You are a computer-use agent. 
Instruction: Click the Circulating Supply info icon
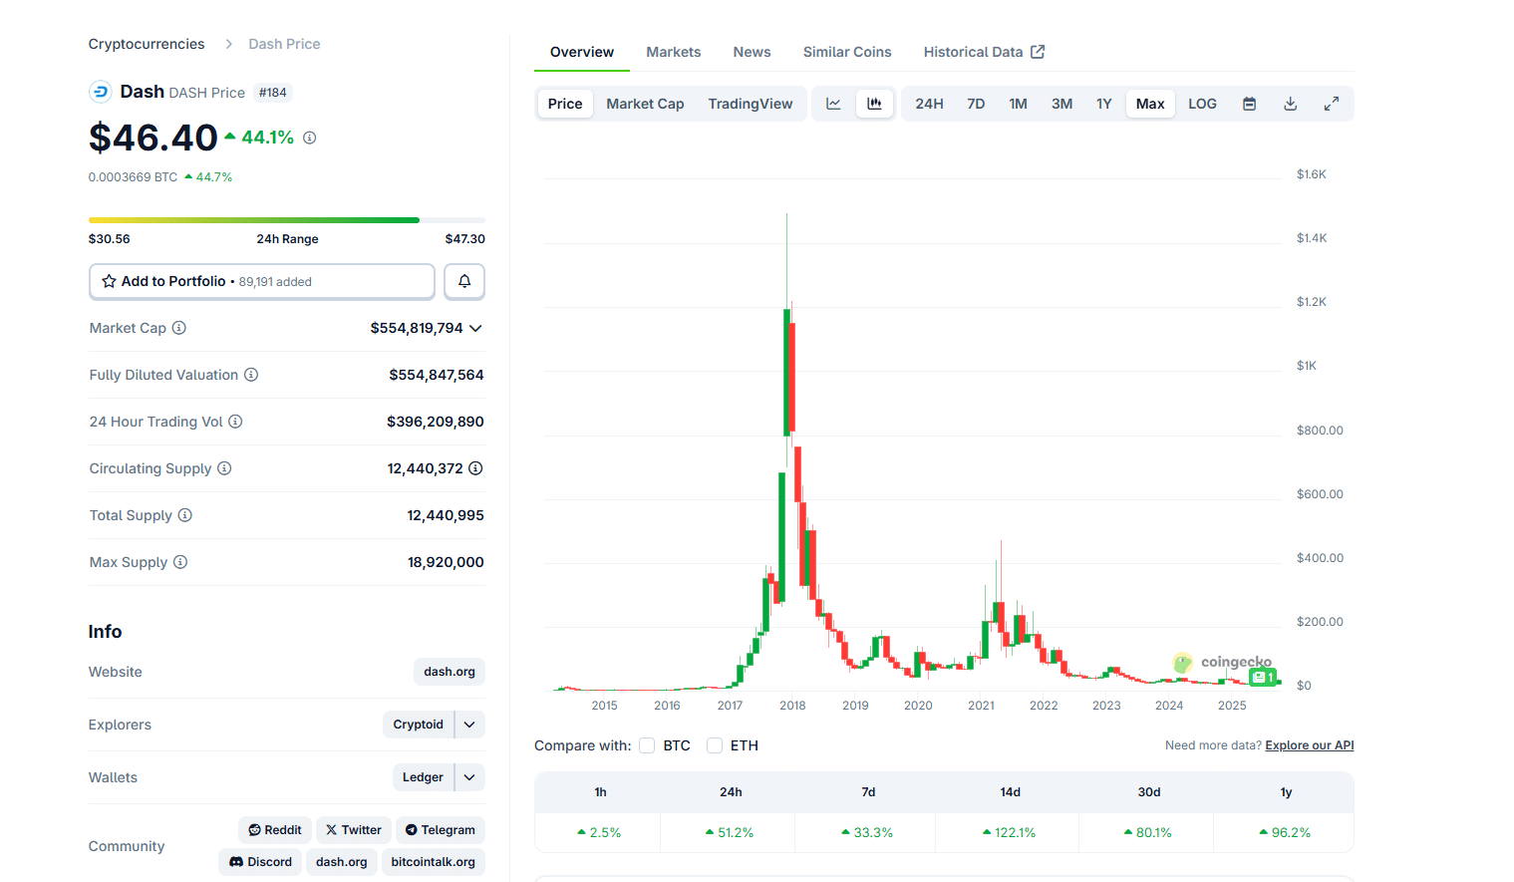point(223,467)
